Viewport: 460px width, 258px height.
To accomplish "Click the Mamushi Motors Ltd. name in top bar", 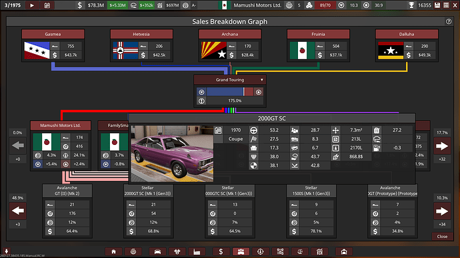I will pyautogui.click(x=257, y=5).
